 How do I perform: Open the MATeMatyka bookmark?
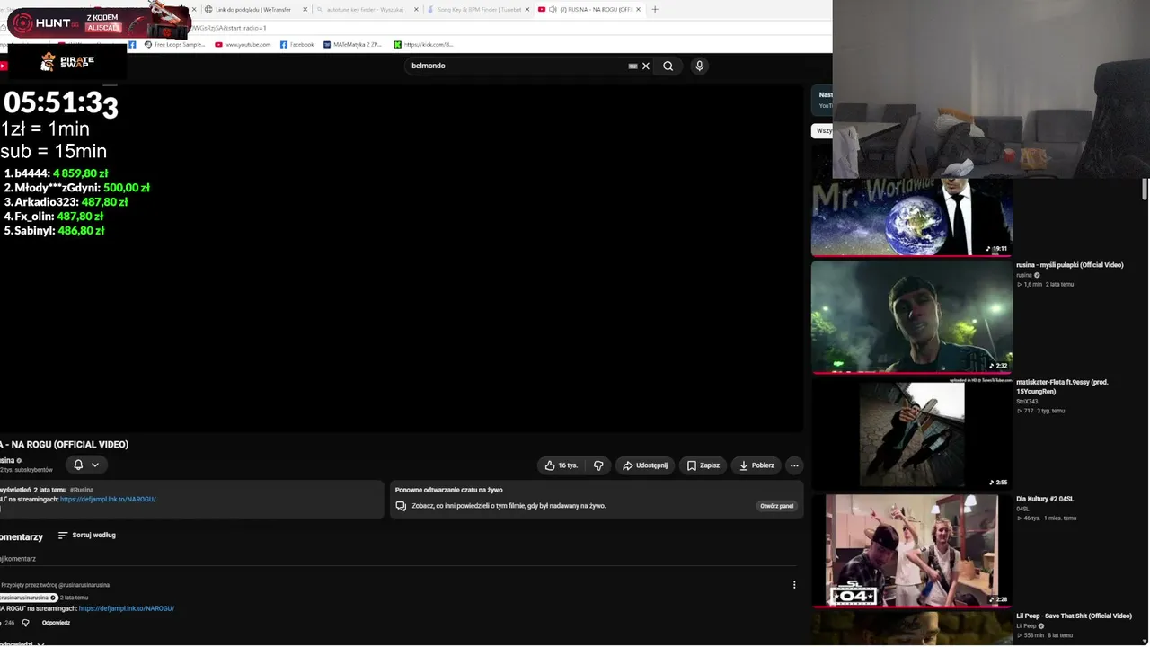pos(352,44)
